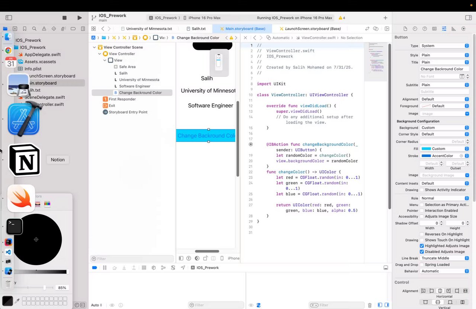The width and height of the screenshot is (476, 309).
Task: Select Assets.xcassets in the project navigator
Action: coord(40,62)
